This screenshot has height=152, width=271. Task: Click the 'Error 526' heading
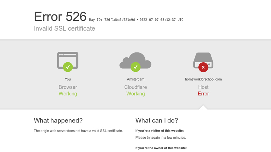[60, 17]
